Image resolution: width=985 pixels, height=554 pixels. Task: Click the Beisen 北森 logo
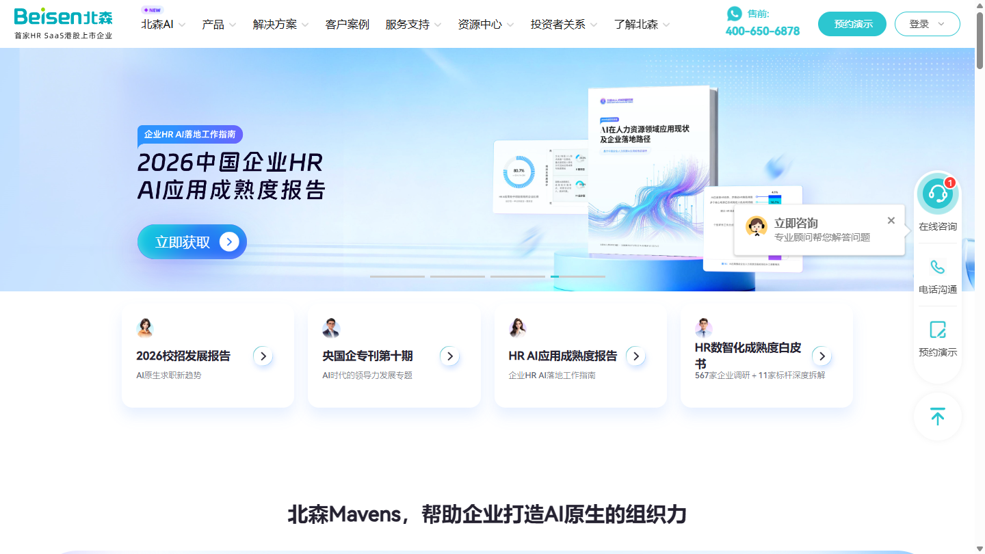63,24
